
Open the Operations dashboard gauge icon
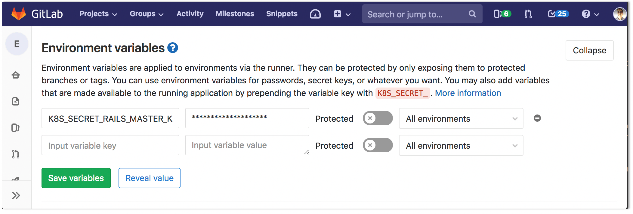(x=315, y=14)
